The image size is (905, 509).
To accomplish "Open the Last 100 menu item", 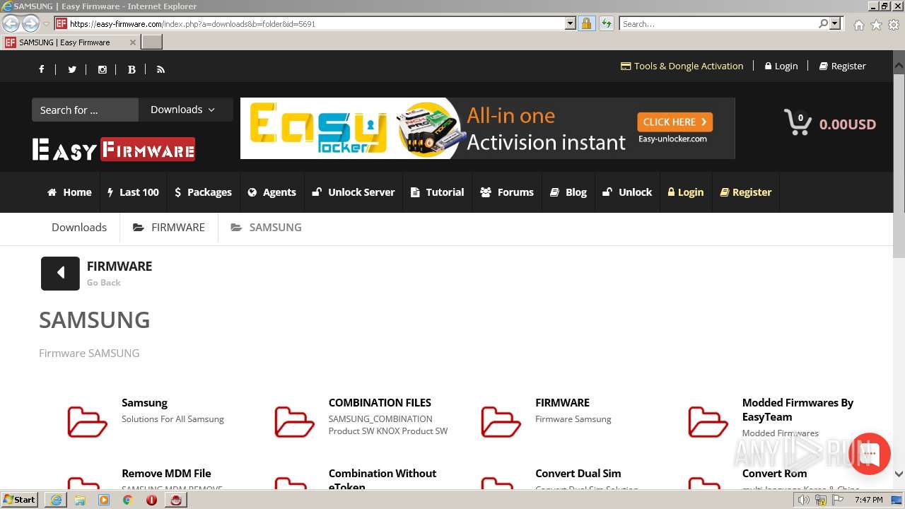I will (133, 192).
